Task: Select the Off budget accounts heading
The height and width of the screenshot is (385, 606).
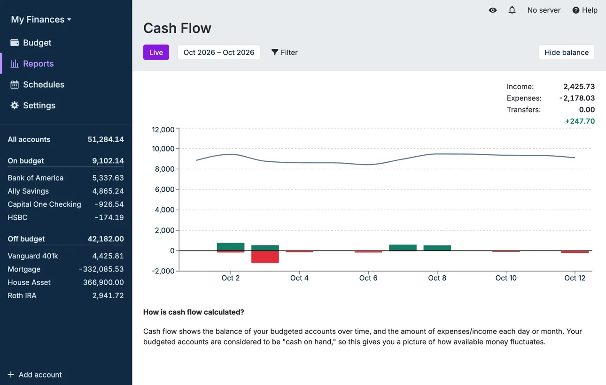Action: click(x=66, y=239)
